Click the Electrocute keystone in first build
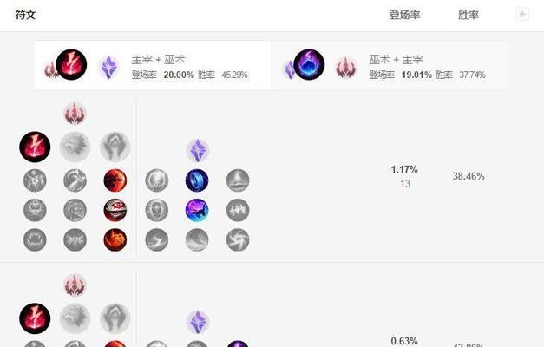 tap(35, 147)
